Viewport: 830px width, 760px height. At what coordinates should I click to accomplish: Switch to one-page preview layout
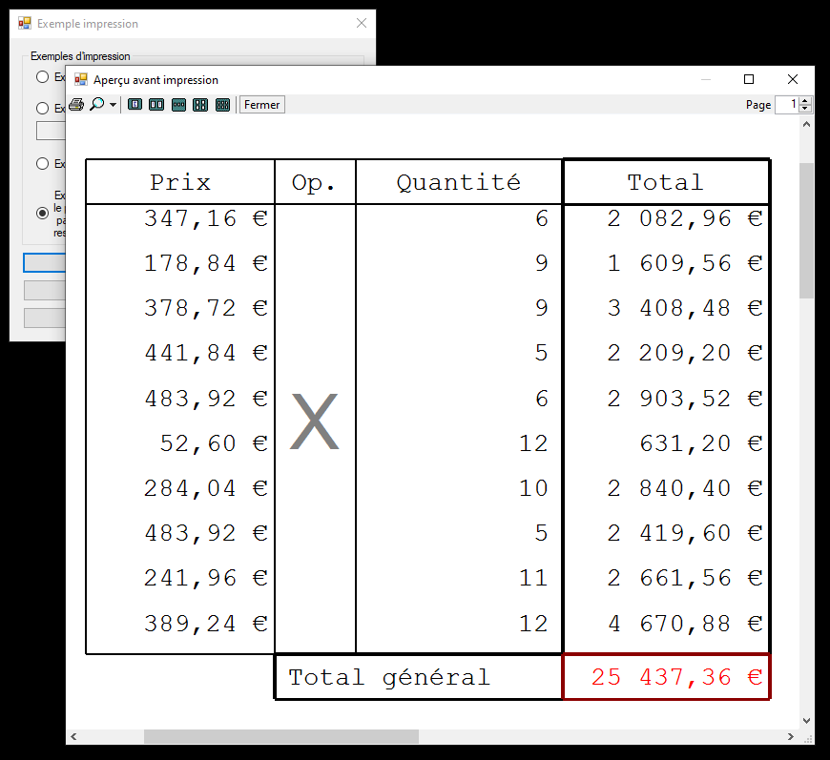pos(135,105)
